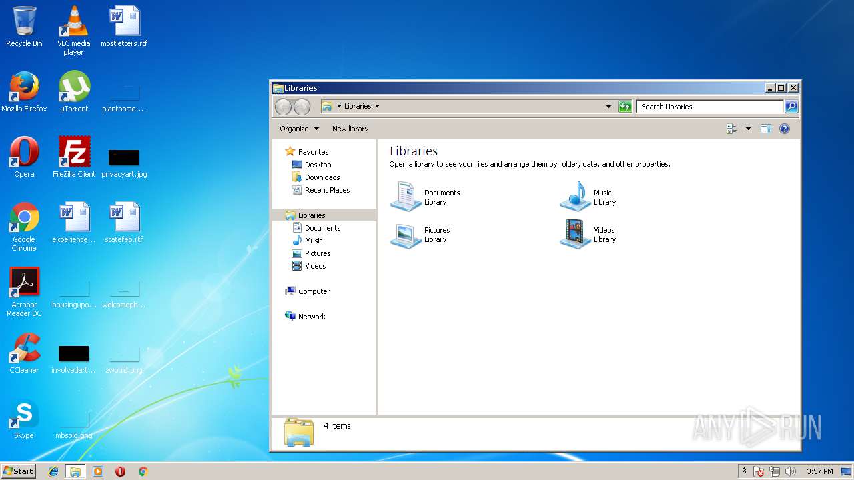The height and width of the screenshot is (480, 854).
Task: Click the Search Libraries field
Action: (x=711, y=107)
